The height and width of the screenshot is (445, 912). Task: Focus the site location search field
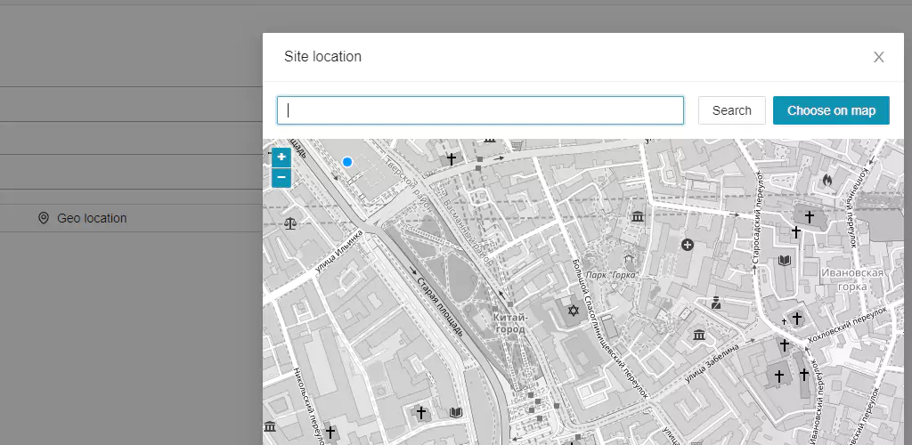(x=480, y=110)
